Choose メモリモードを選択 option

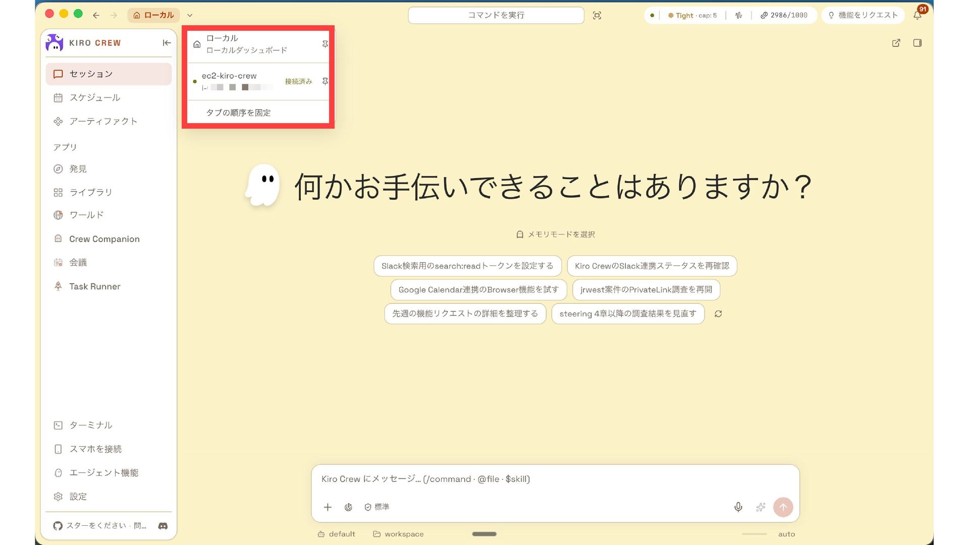click(x=556, y=235)
